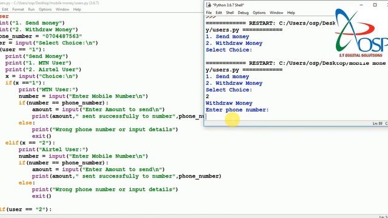The height and width of the screenshot is (218, 388).
Task: Click the print("1. MTN User") line
Action: (x=38, y=63)
